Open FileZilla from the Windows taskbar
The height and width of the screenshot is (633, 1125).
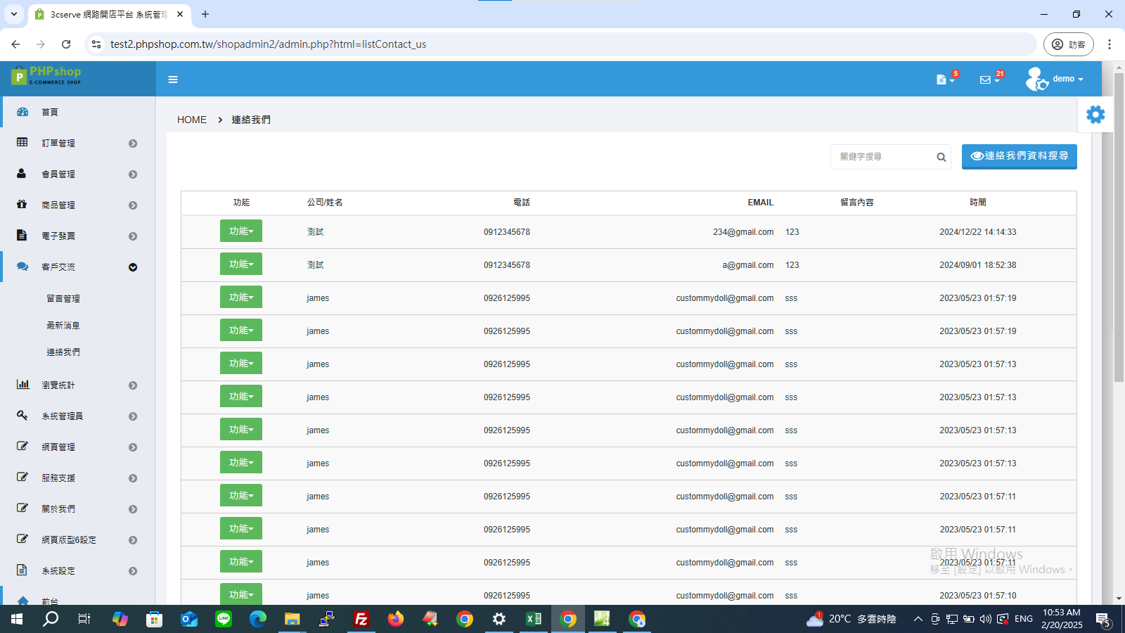tap(361, 619)
